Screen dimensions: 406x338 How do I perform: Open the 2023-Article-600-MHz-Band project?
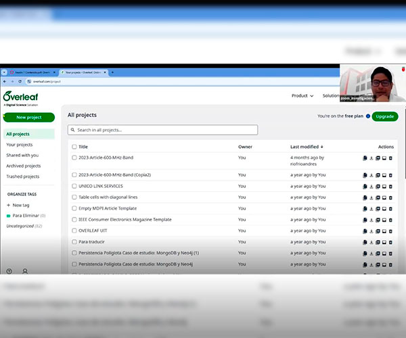pos(106,158)
